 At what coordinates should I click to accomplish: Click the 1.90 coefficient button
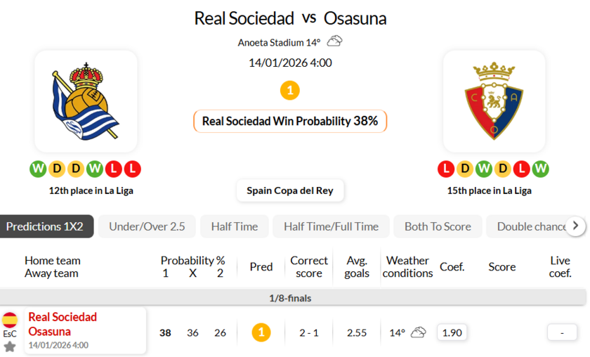coord(452,332)
